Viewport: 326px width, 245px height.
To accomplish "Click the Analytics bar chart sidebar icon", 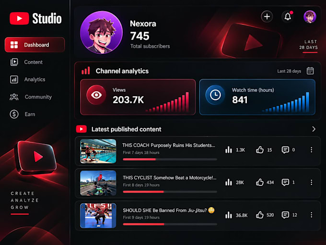I will coord(14,79).
